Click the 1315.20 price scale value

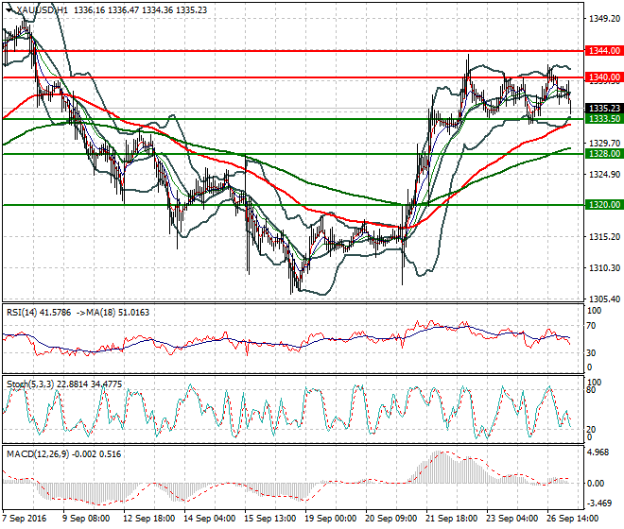(604, 237)
